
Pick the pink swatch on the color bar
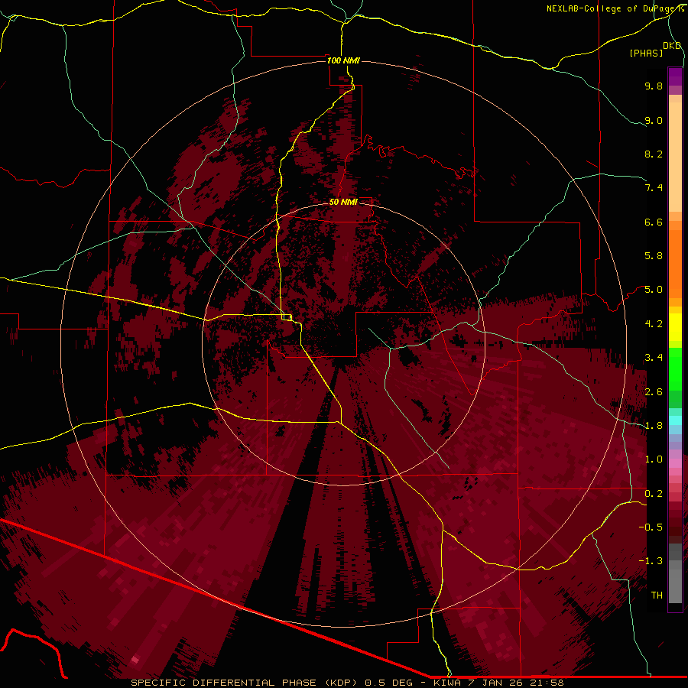(x=675, y=463)
